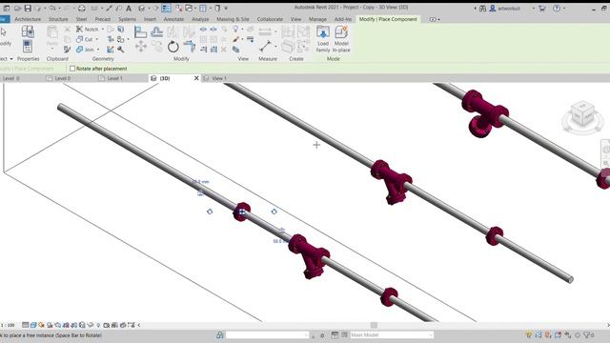Open the Insert ribbon tab
610x343 pixels.
[150, 19]
